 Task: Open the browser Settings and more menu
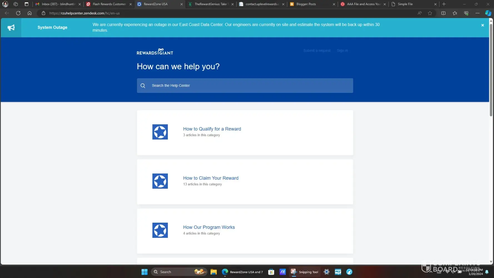pyautogui.click(x=477, y=13)
